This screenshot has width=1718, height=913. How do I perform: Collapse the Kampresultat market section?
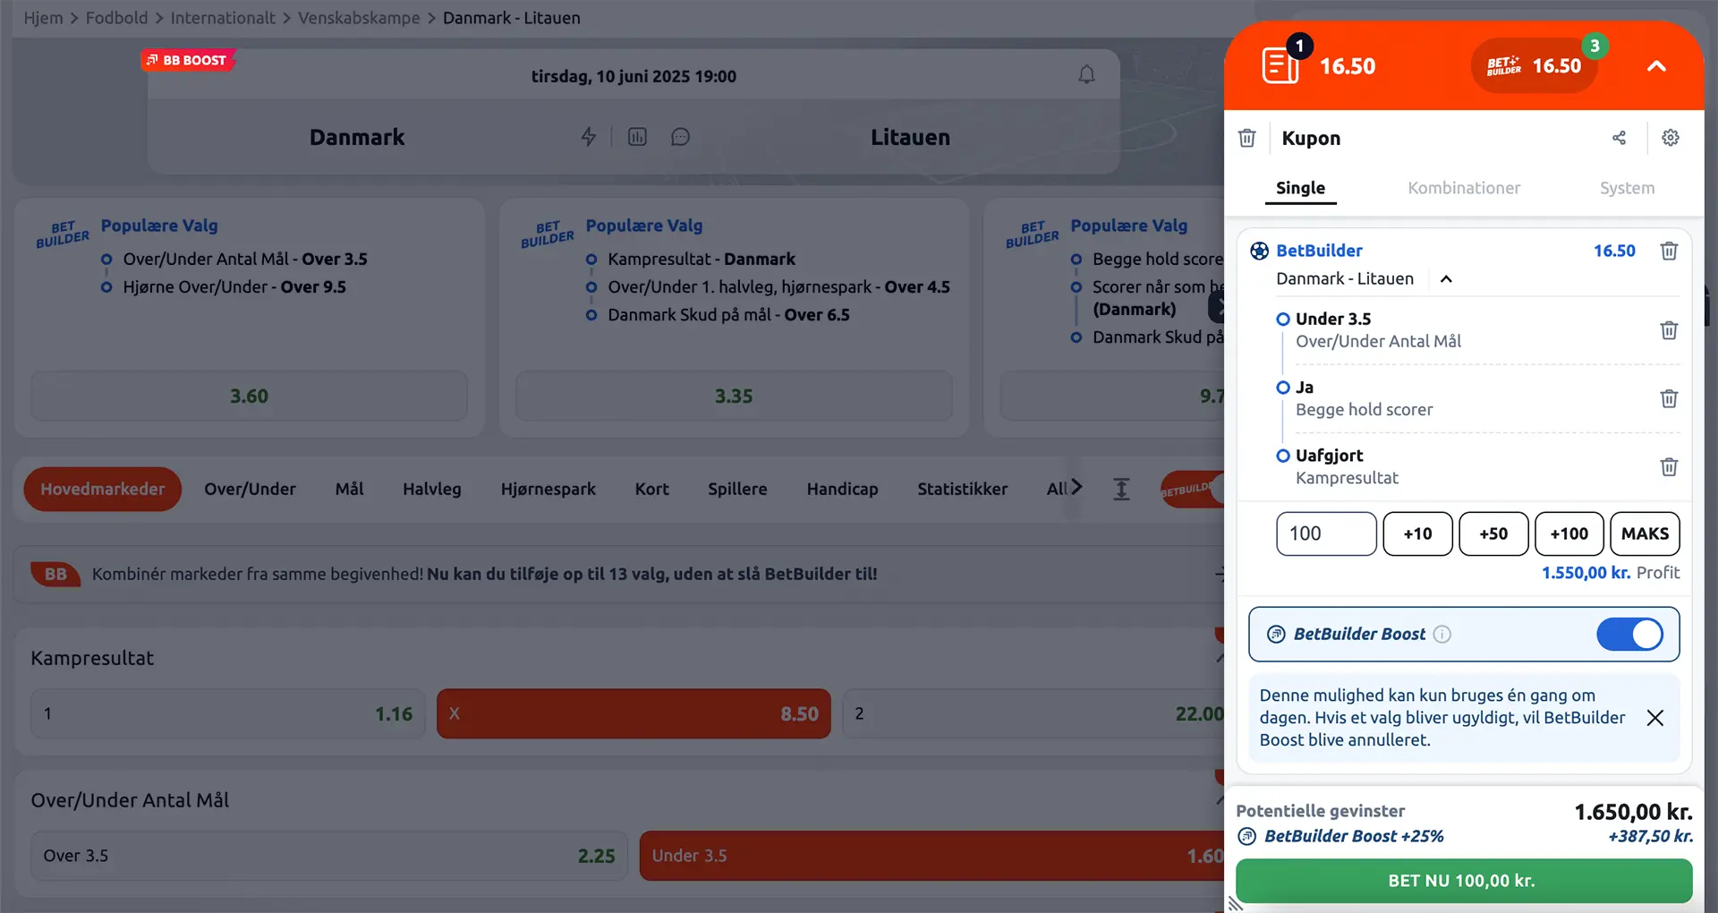click(1220, 656)
